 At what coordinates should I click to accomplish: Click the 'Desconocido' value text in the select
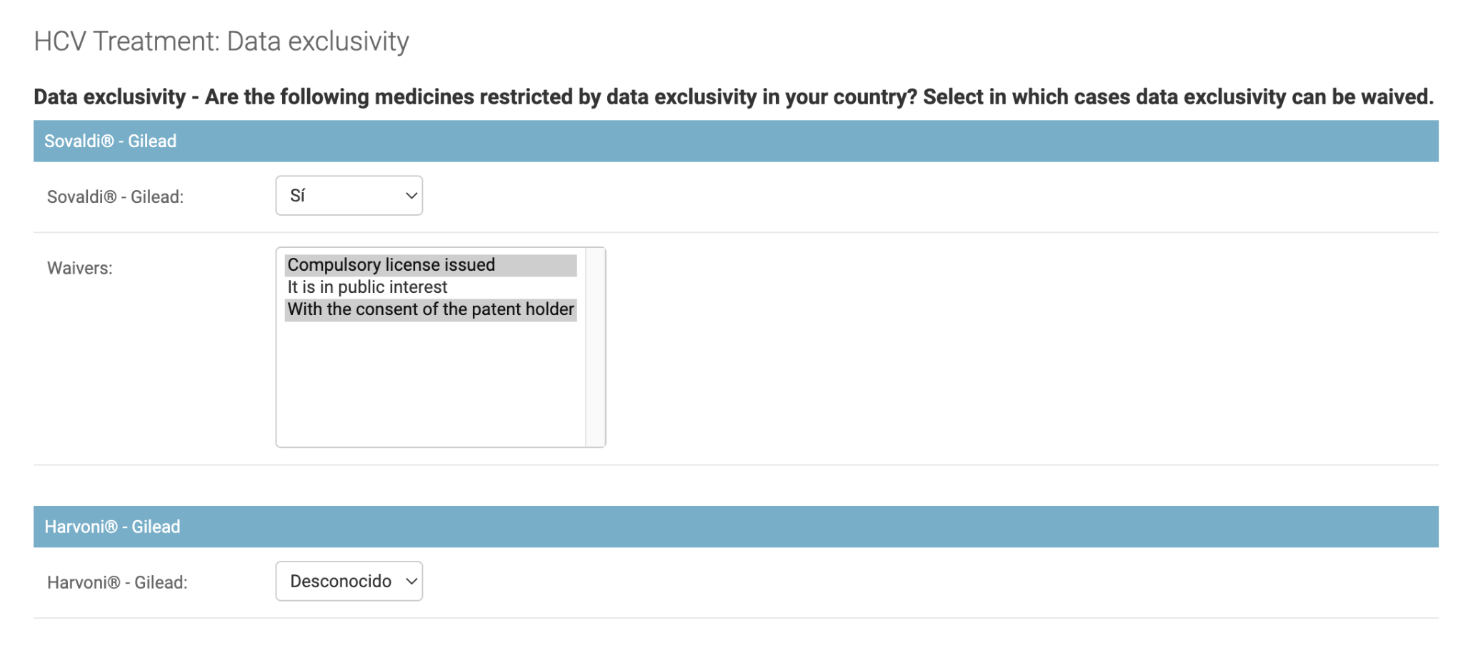tap(341, 582)
